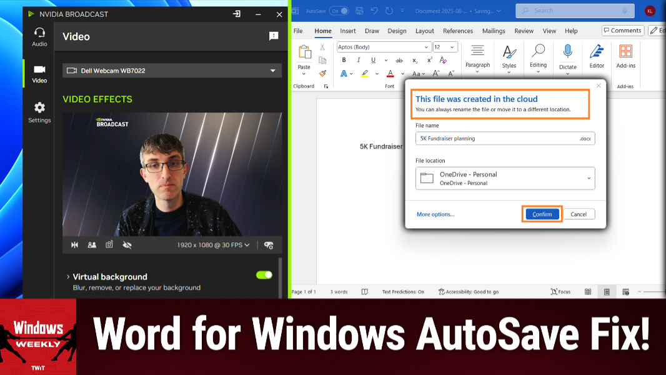This screenshot has height=375, width=666.
Task: Click the Confirm button
Action: pyautogui.click(x=542, y=214)
